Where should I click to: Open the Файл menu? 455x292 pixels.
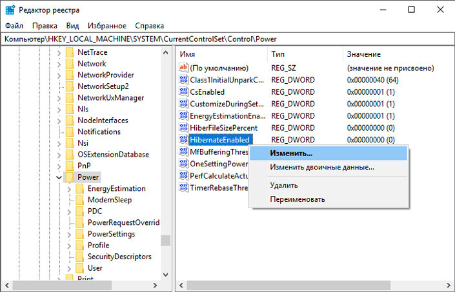point(14,26)
